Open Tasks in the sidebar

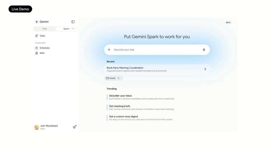pos(42,36)
